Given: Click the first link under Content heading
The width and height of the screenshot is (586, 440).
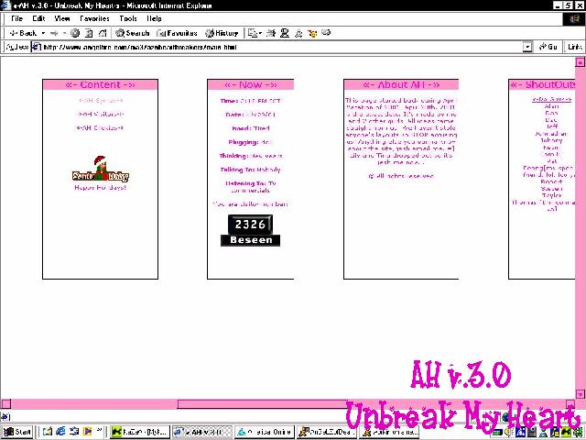Looking at the screenshot, I should [x=100, y=100].
